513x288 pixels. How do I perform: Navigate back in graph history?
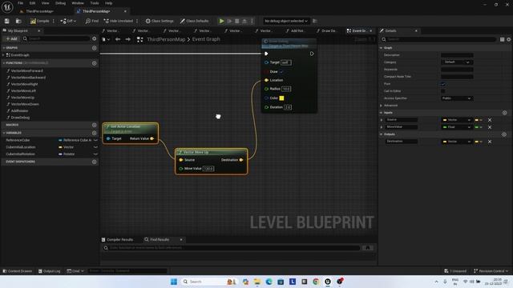point(118,39)
